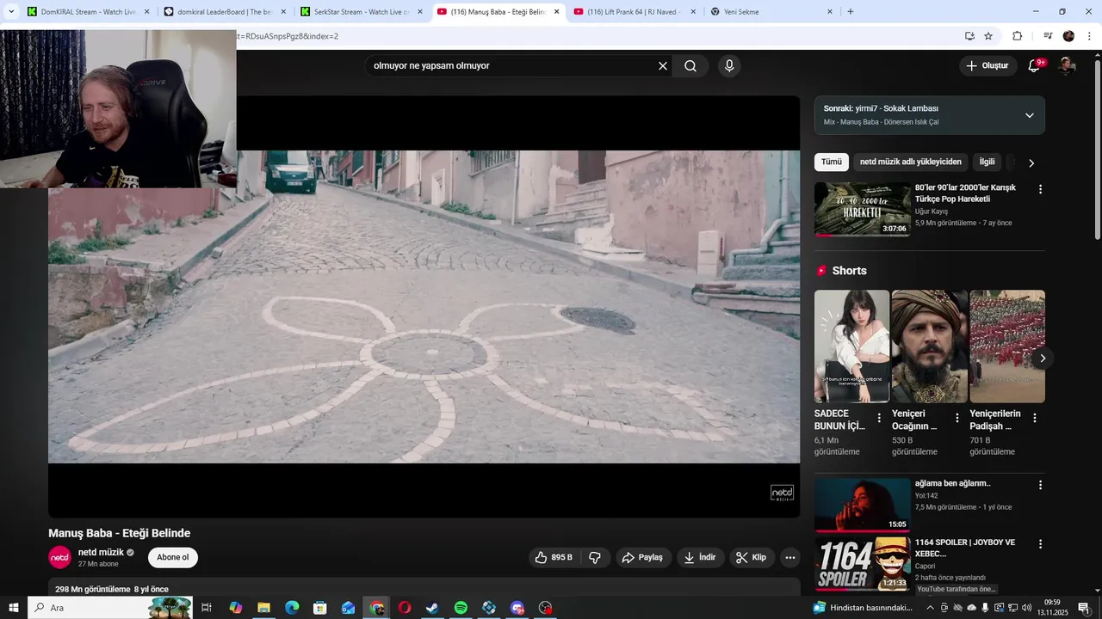Close the Manuş Baba YouTube tab

tap(557, 12)
